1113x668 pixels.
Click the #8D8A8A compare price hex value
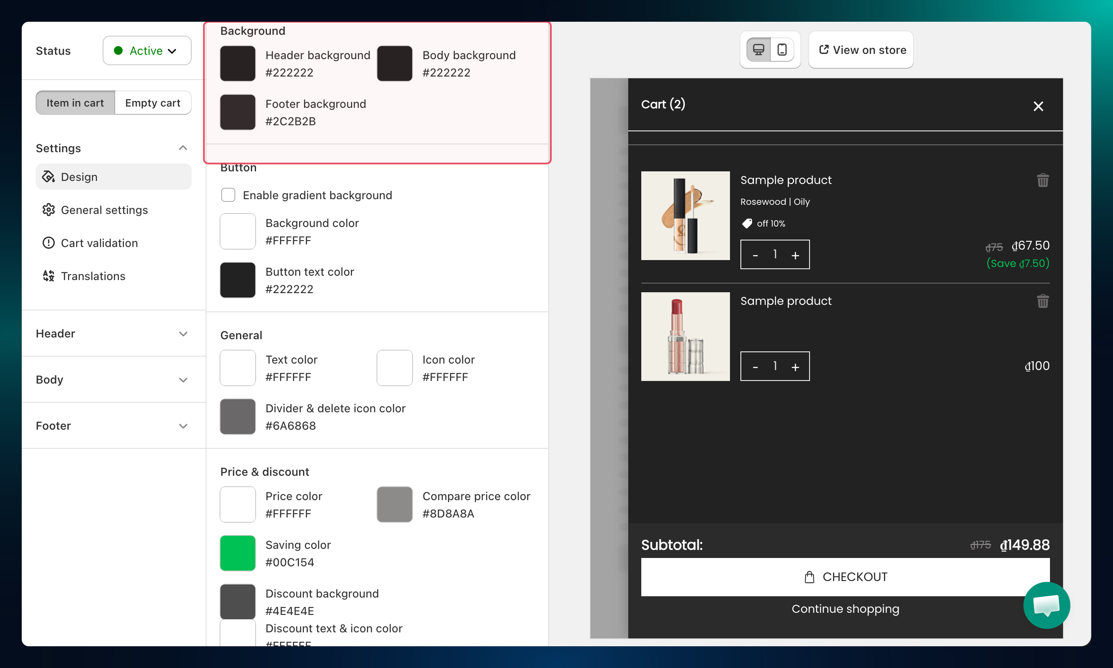click(448, 514)
